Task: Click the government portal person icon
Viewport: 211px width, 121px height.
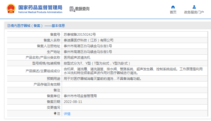Action: 194,7
